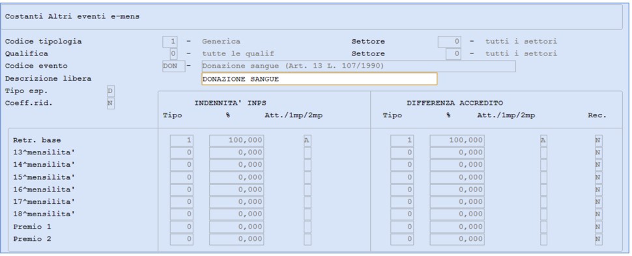Click 18^mensilita' Rec. field N
Viewport: 632px width, 256px height.
pyautogui.click(x=599, y=214)
